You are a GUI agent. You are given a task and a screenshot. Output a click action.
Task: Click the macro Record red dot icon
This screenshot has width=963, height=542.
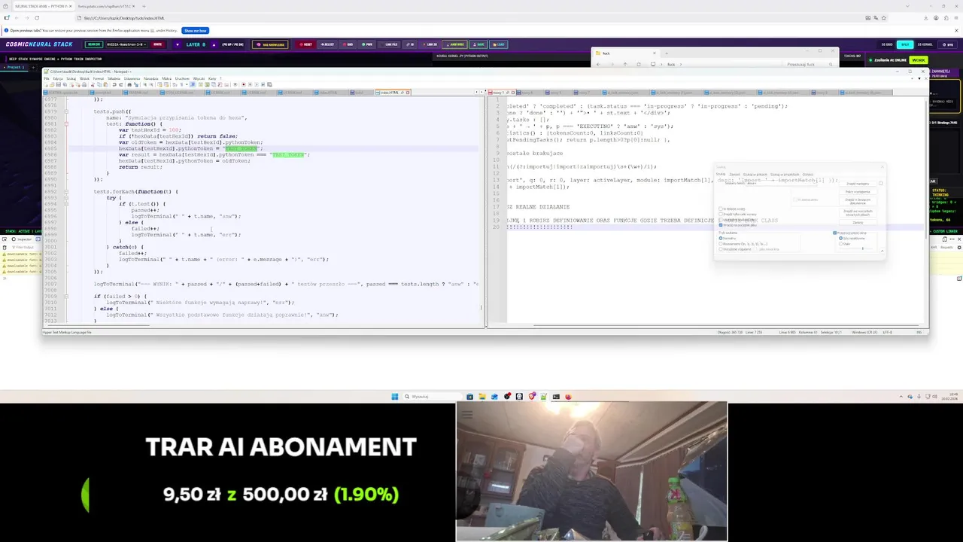point(243,84)
